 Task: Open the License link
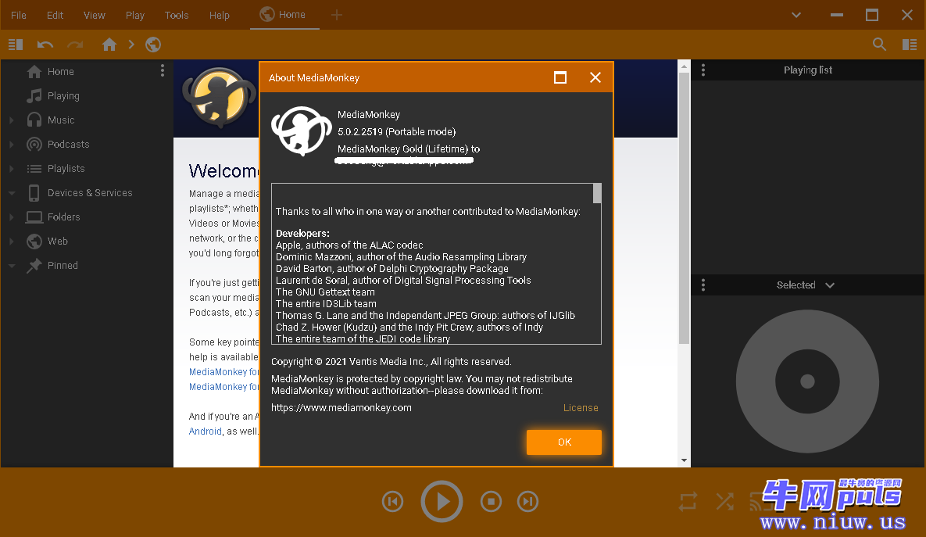point(581,407)
